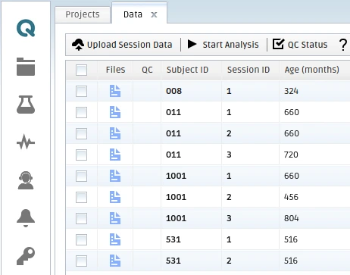Image resolution: width=350 pixels, height=275 pixels.
Task: Check the box for subject 531 session 1
Action: 81,239
